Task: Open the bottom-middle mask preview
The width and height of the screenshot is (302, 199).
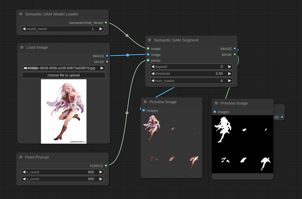Action: [243, 160]
